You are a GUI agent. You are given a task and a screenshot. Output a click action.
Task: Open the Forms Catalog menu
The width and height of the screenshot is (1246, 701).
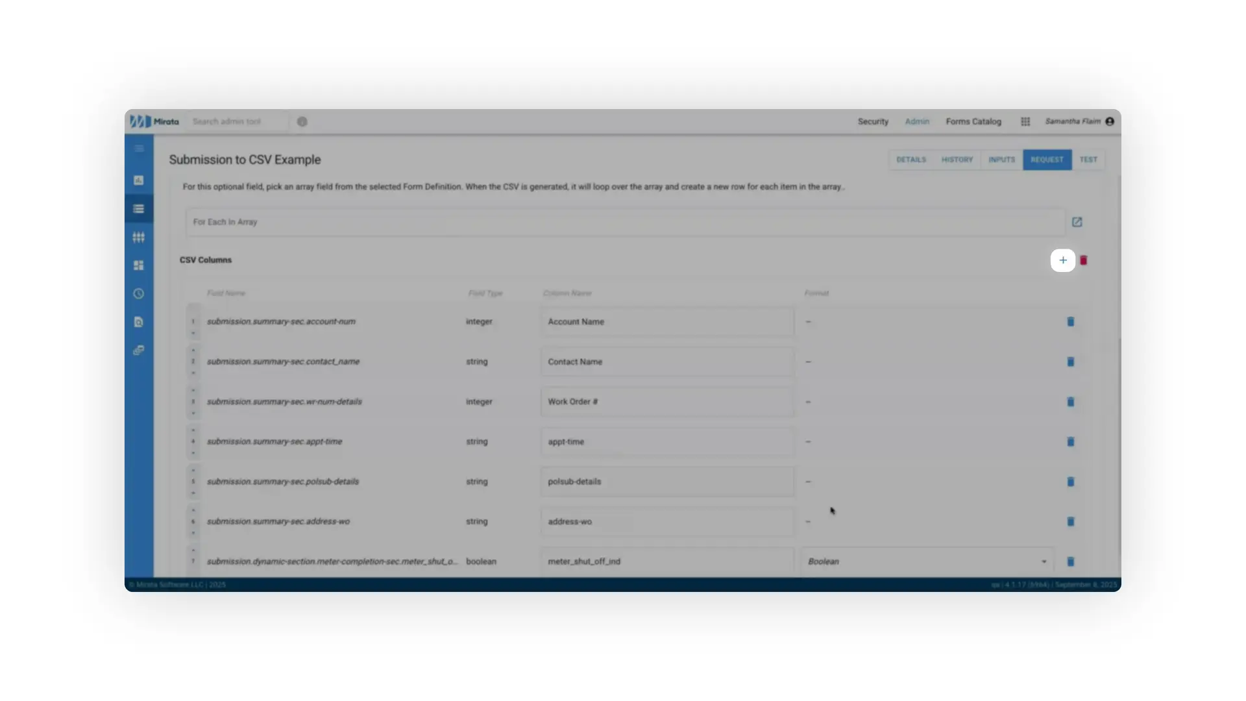[x=973, y=121]
